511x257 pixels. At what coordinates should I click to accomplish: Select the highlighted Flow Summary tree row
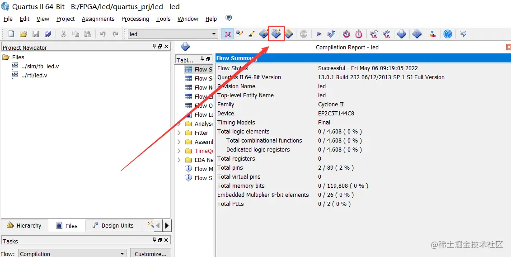coord(198,69)
